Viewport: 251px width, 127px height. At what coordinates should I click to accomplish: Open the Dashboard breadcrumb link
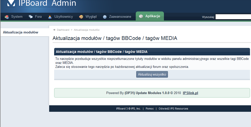tap(63, 30)
